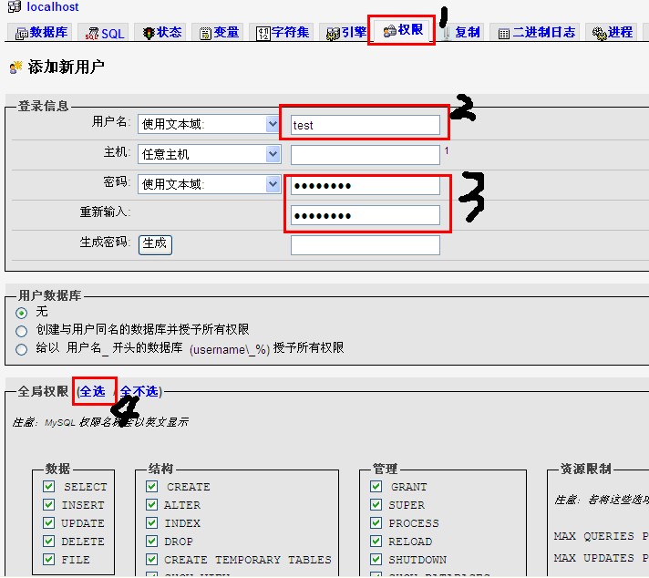Click the 数据库 database tab icon
The height and width of the screenshot is (578, 649).
click(22, 33)
